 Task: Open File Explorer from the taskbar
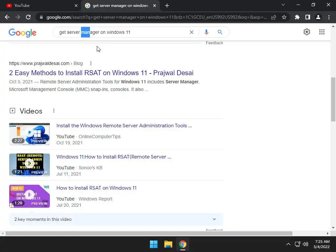[x=168, y=244]
